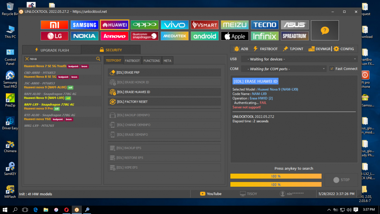Select the Android brand tile
The width and height of the screenshot is (380, 214).
coord(205,36)
